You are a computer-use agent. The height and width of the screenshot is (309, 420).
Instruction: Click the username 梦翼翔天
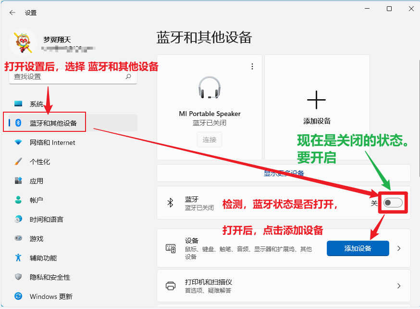[57, 39]
